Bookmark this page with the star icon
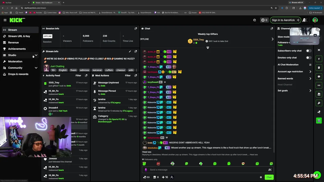This screenshot has width=324, height=182. [276, 8]
